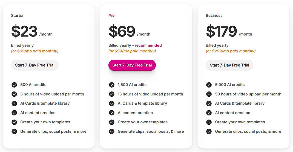Start the Pro plan 7-day free trial
293x152 pixels.
coord(132,65)
